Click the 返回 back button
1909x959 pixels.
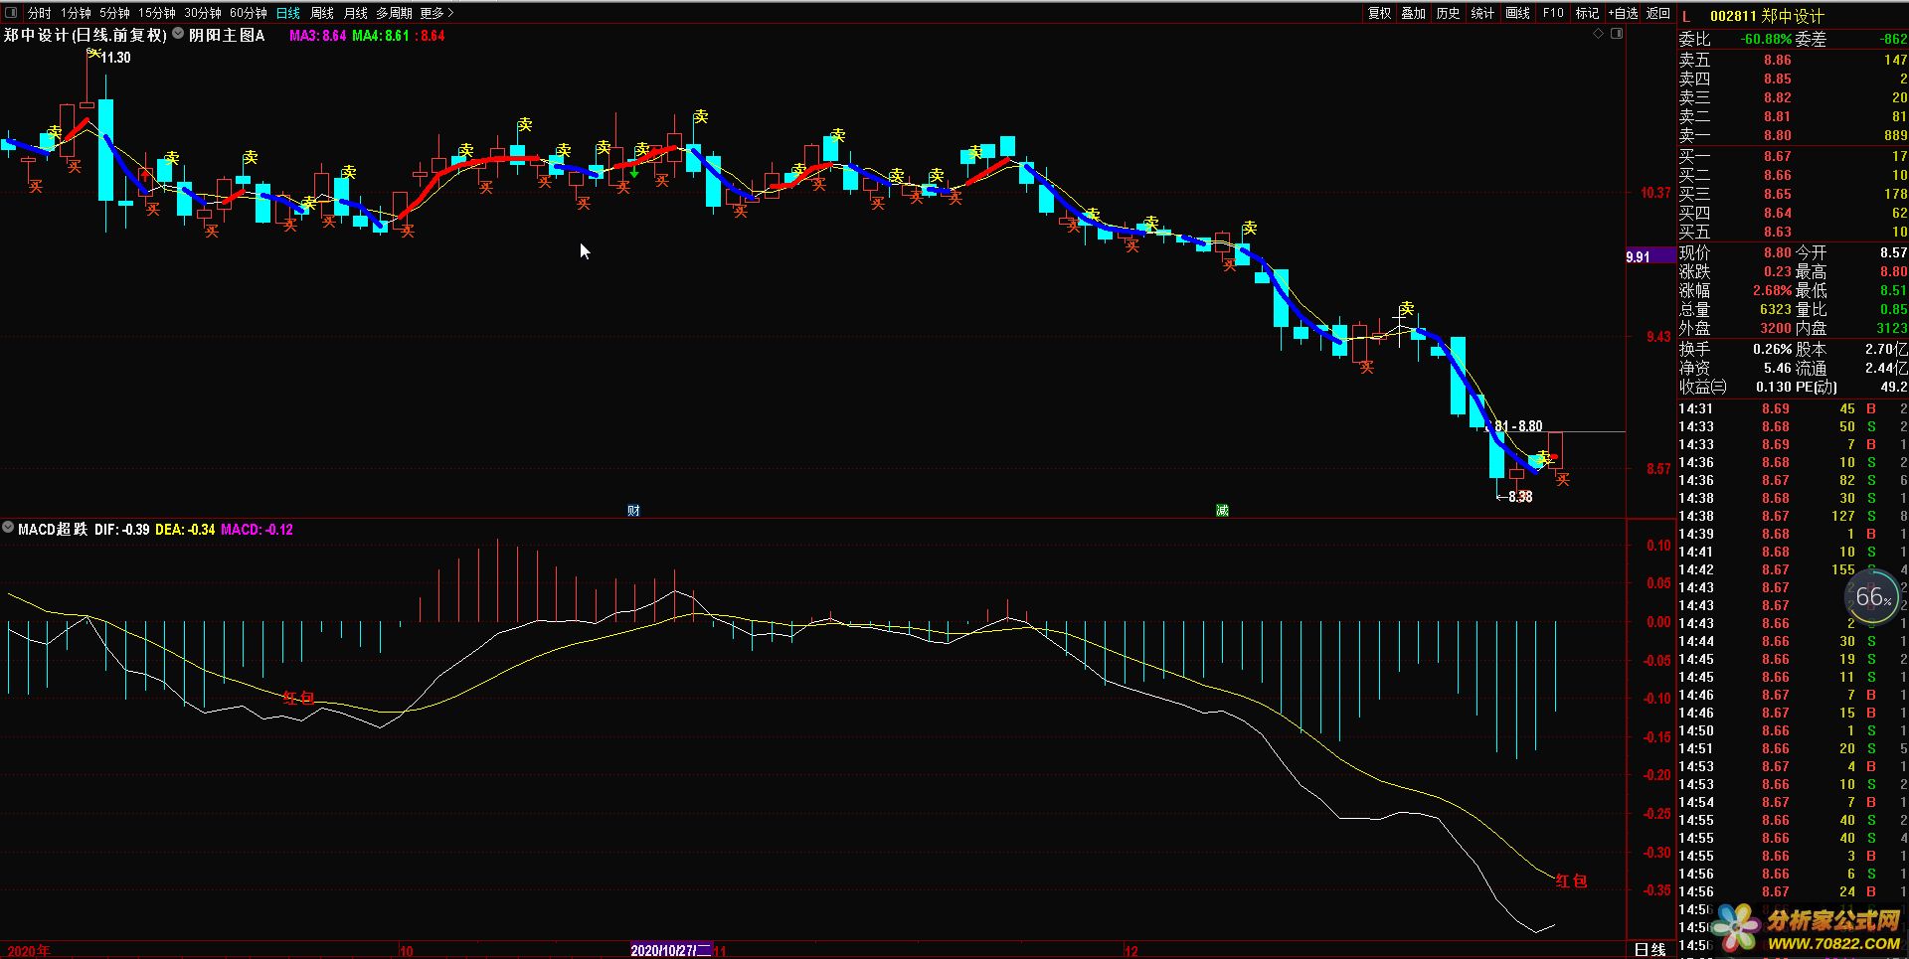[x=1658, y=13]
